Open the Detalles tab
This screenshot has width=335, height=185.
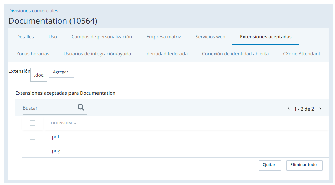(25, 37)
